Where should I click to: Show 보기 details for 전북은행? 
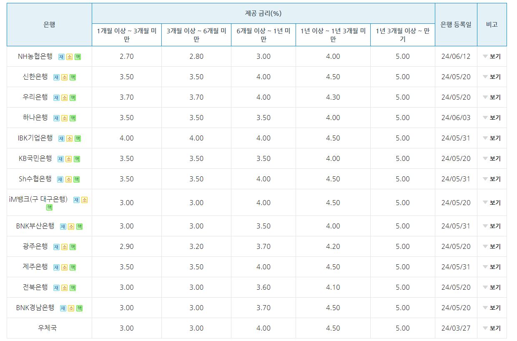tap(492, 287)
